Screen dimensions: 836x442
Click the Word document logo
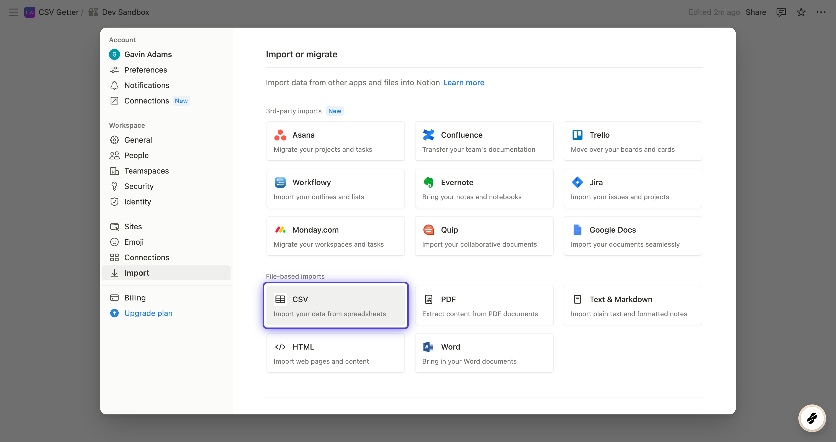tap(429, 347)
